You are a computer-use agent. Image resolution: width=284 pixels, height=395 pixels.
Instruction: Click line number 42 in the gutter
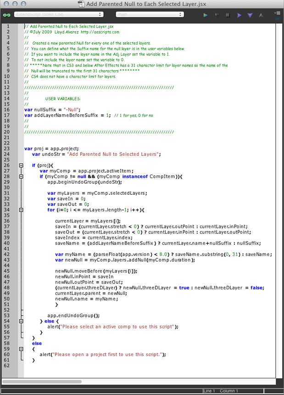point(6,254)
